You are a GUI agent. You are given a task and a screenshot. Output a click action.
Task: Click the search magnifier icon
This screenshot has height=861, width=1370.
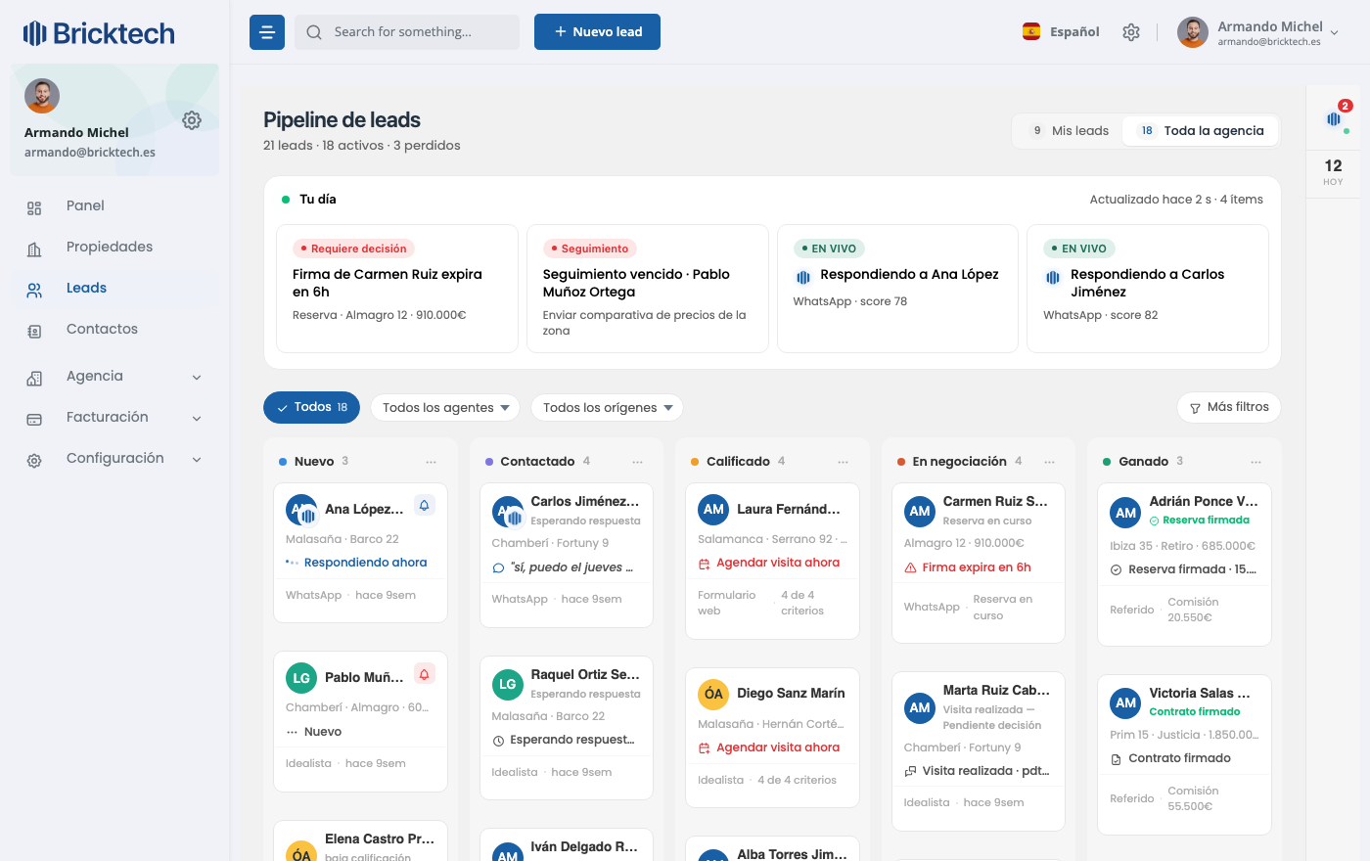(x=314, y=32)
